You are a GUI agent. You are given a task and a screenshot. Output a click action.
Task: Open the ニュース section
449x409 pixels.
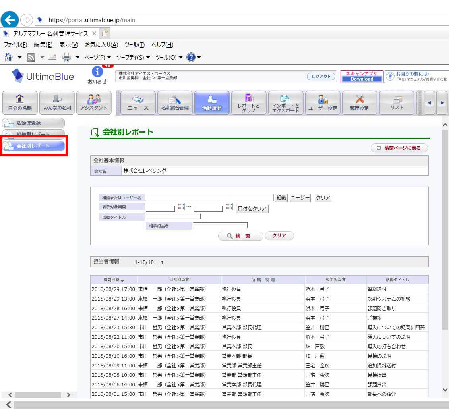(x=138, y=103)
